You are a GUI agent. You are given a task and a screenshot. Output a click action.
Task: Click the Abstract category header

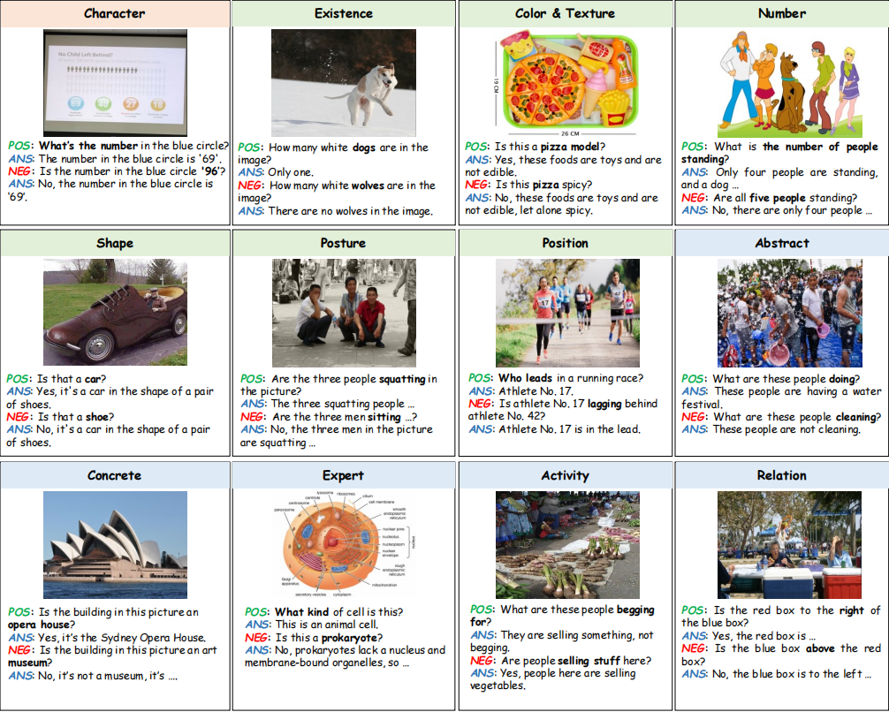click(x=782, y=243)
